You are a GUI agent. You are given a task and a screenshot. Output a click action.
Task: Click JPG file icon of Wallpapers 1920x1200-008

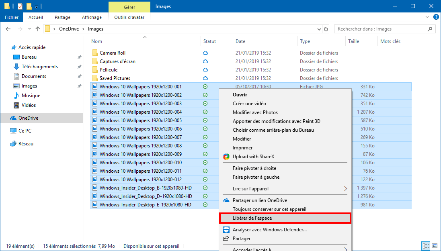pyautogui.click(x=95, y=146)
